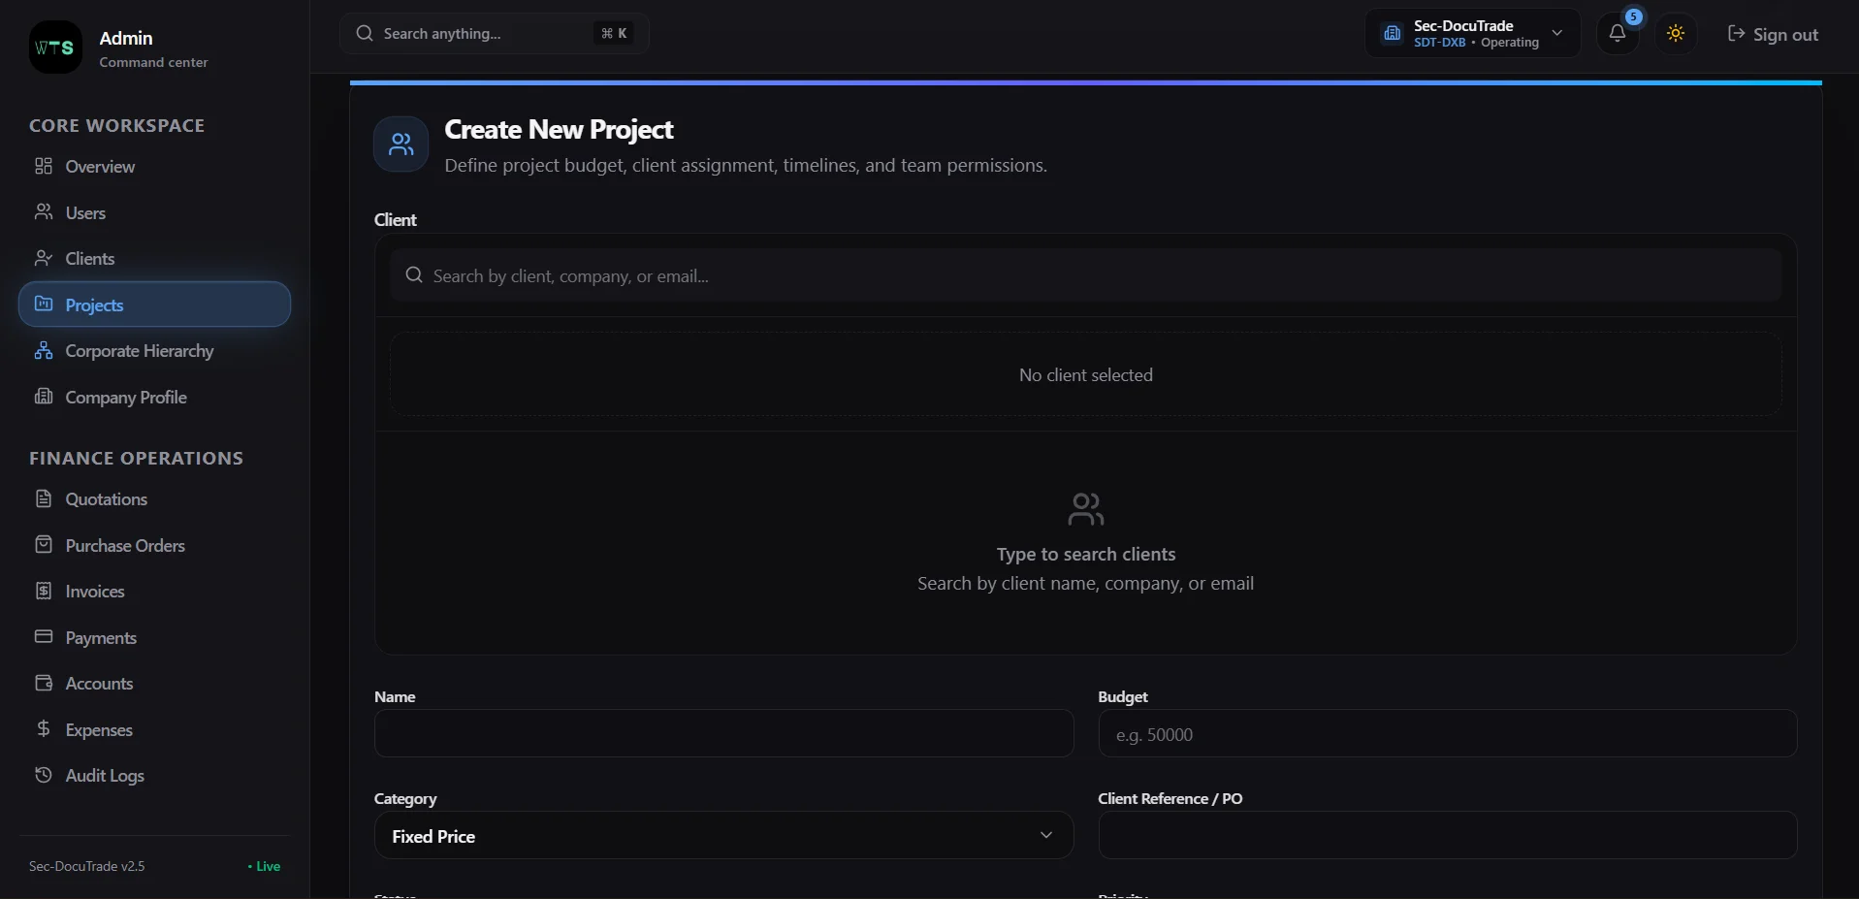
Task: Open notifications via the bell icon
Action: click(1618, 34)
